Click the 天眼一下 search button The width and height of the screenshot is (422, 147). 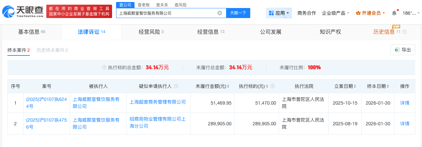(x=238, y=13)
